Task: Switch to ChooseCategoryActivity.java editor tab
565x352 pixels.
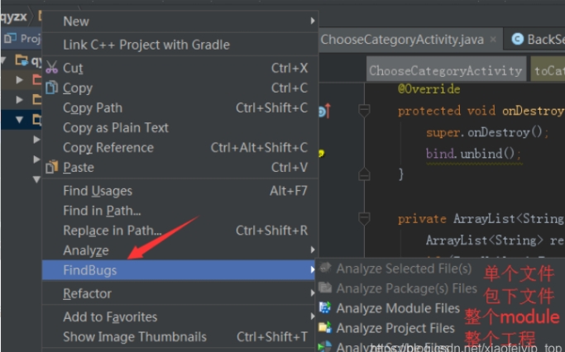Action: (x=402, y=39)
